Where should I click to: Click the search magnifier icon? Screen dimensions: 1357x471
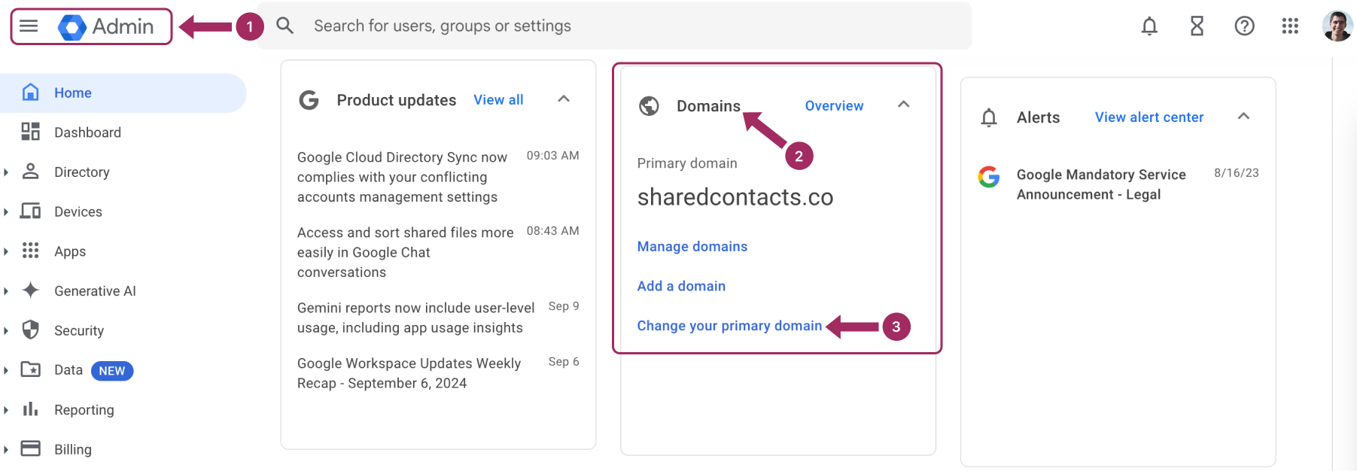click(x=284, y=26)
